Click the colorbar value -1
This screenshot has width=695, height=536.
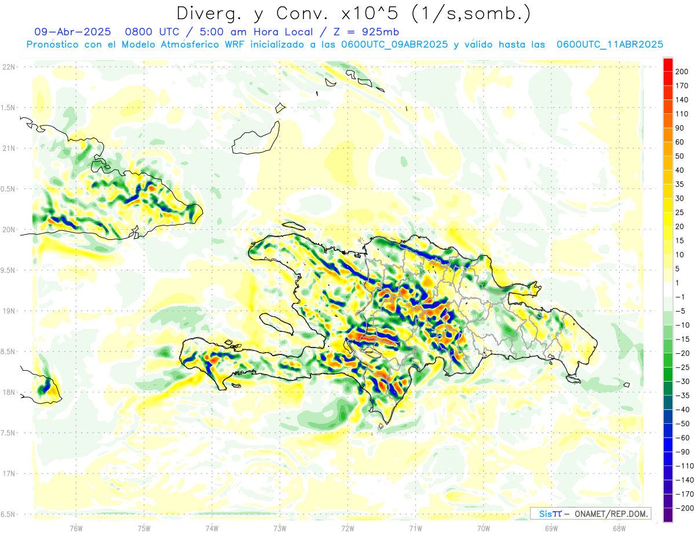pos(680,297)
